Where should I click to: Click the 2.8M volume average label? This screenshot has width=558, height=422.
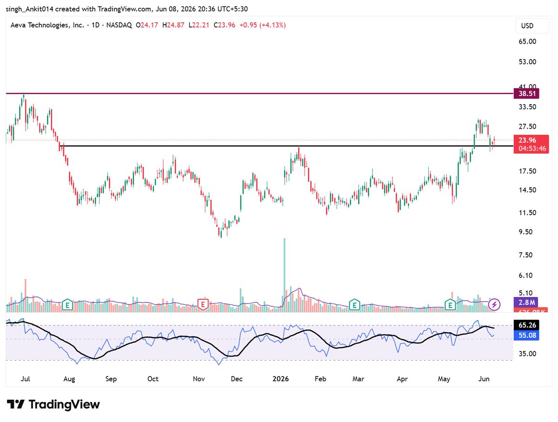[x=526, y=303]
